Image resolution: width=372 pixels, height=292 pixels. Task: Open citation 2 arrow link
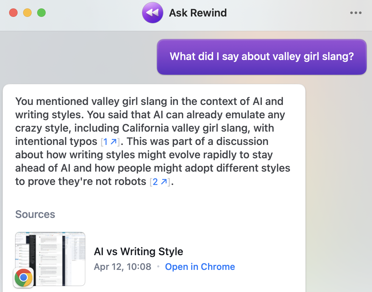click(160, 182)
